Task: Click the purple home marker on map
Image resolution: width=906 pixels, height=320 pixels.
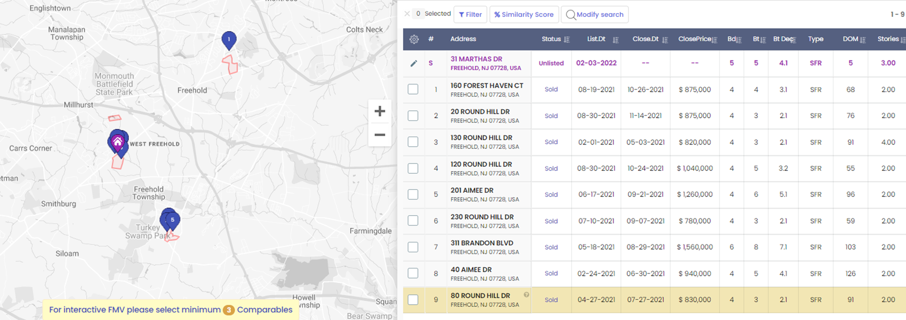Action: (x=117, y=142)
